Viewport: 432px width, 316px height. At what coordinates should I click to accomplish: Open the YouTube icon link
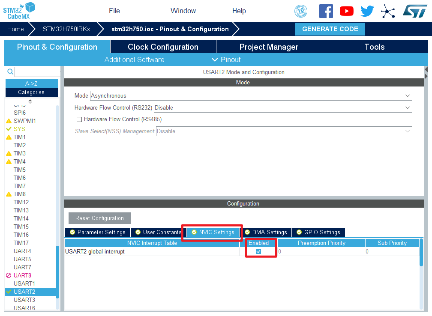tap(346, 11)
